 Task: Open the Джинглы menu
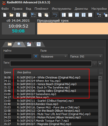click(x=81, y=9)
